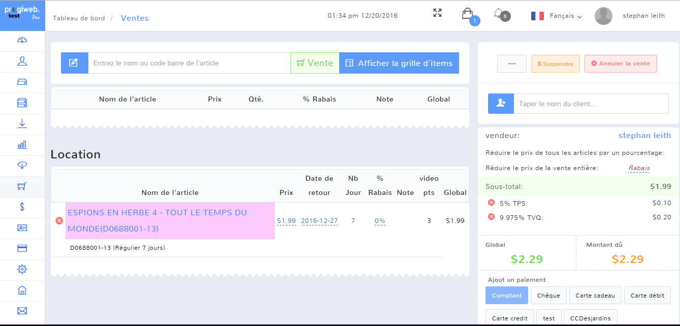Open the bar chart reports sidebar icon

click(x=22, y=145)
